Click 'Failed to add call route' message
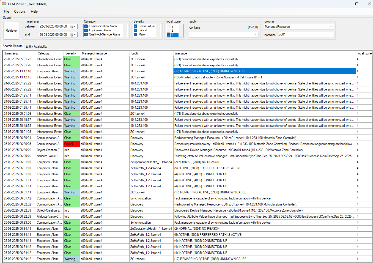Screen dimensions: 373x263 pyautogui.click(x=265, y=77)
